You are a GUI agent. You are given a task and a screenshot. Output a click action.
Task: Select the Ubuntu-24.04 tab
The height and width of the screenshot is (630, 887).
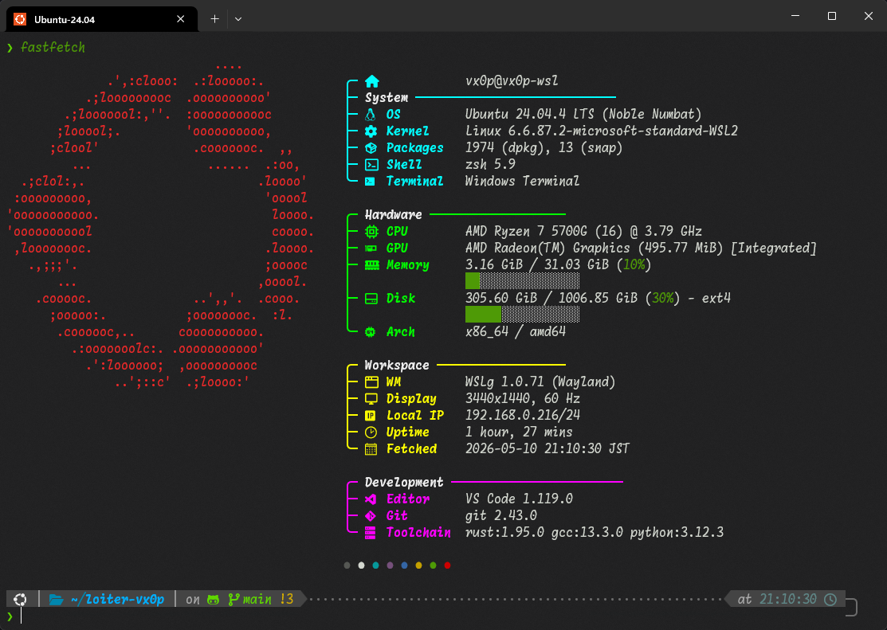pos(102,19)
